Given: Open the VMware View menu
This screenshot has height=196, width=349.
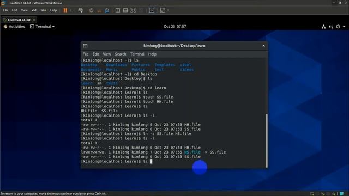Looking at the screenshot, I should pos(24,10).
